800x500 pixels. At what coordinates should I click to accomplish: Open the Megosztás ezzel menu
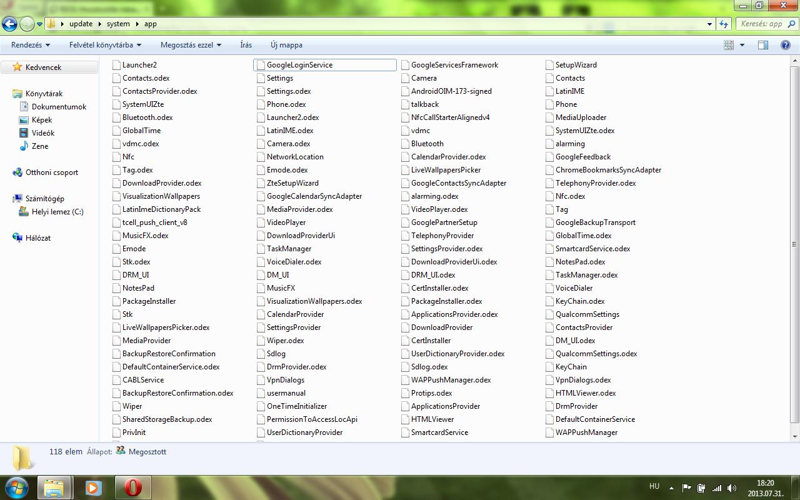[191, 45]
